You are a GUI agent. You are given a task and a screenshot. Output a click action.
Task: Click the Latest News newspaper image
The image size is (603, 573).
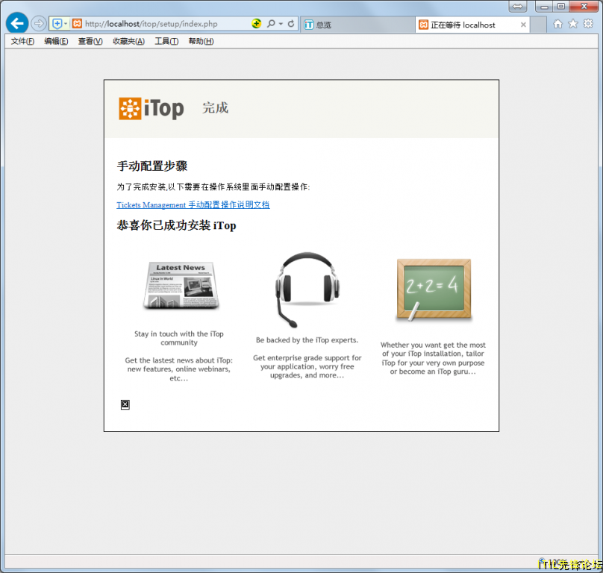click(181, 285)
